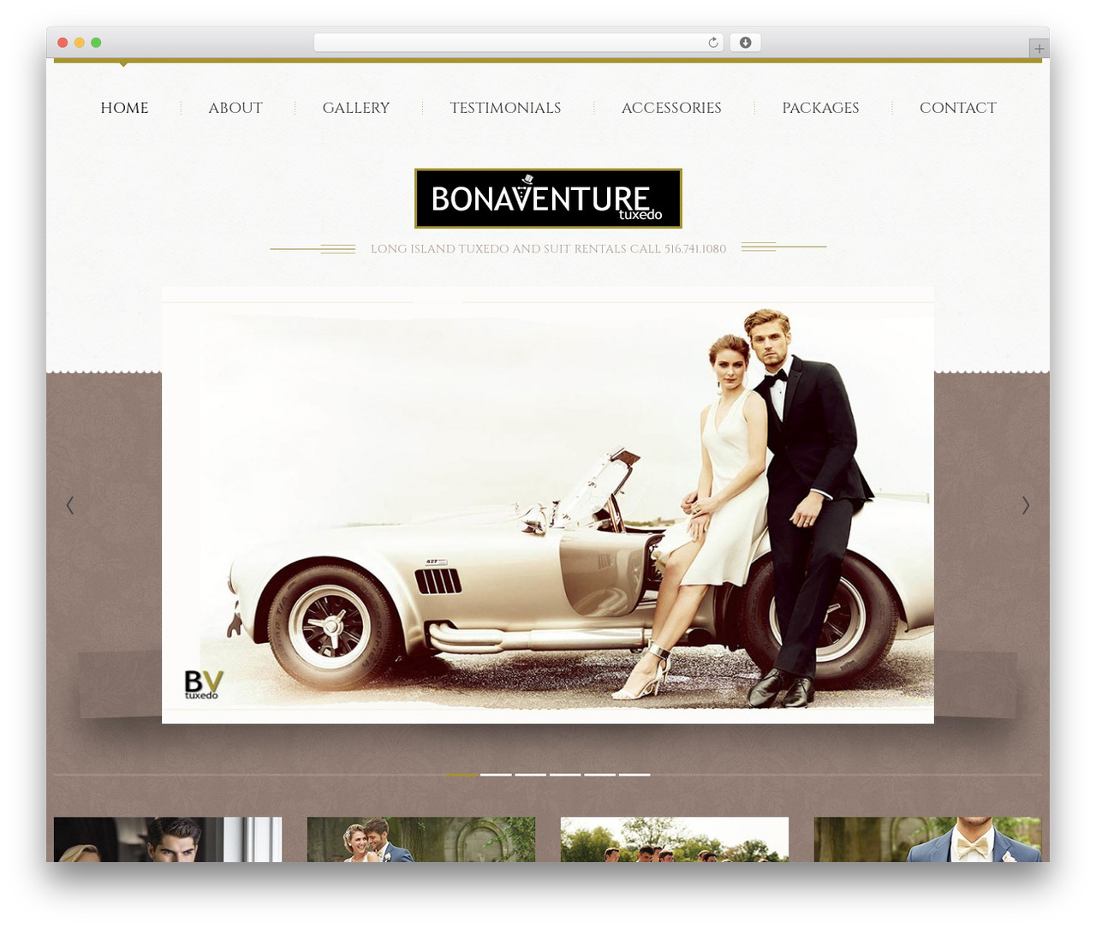Select the first slider pagination dash
The image size is (1096, 928).
[461, 775]
